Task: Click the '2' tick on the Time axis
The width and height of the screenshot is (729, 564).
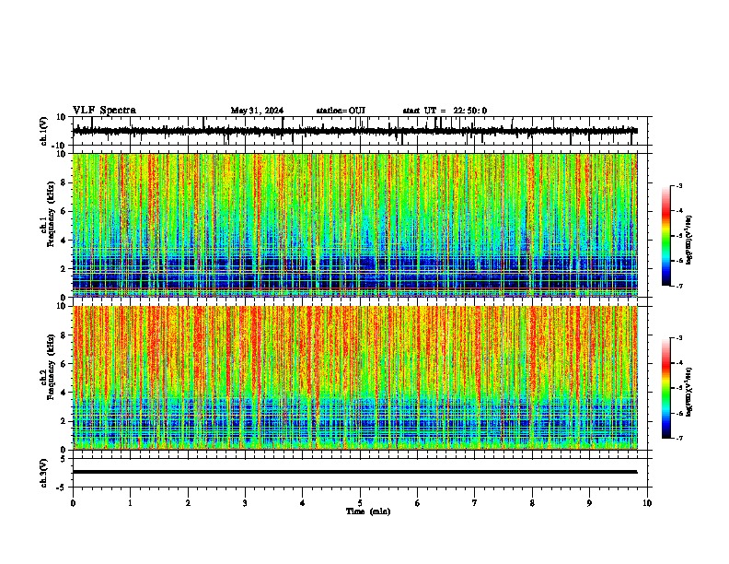Action: pos(188,503)
